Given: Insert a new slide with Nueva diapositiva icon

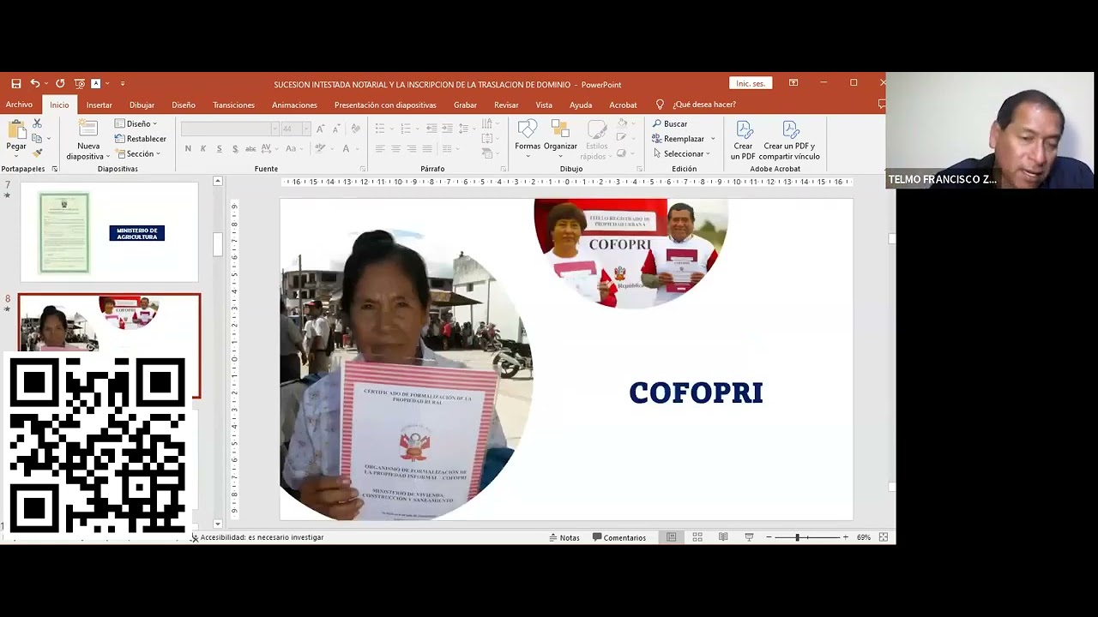Looking at the screenshot, I should (x=88, y=129).
